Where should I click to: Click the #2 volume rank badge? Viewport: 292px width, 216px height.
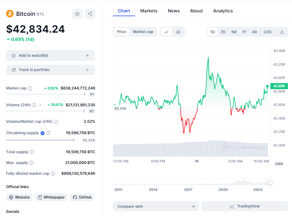click(92, 111)
